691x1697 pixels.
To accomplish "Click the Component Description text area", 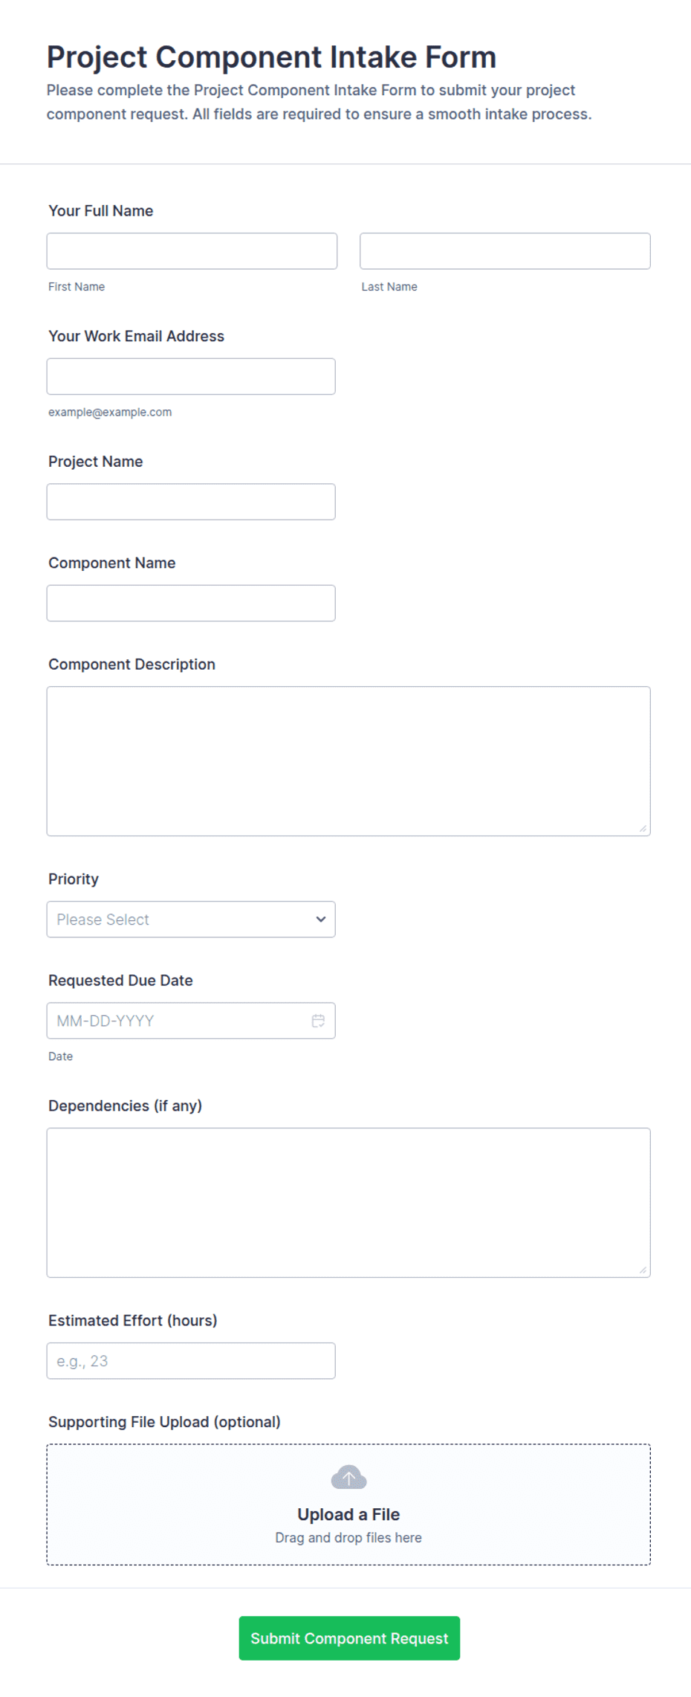I will pos(348,761).
